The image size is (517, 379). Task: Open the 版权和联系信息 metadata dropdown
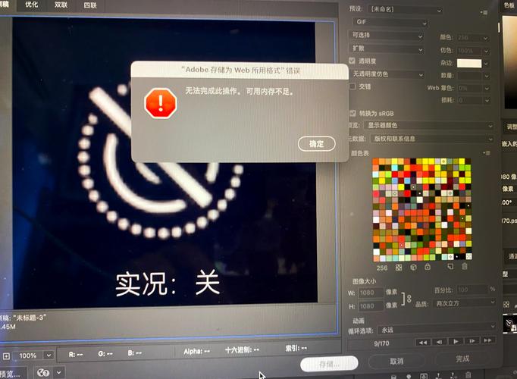pos(432,139)
